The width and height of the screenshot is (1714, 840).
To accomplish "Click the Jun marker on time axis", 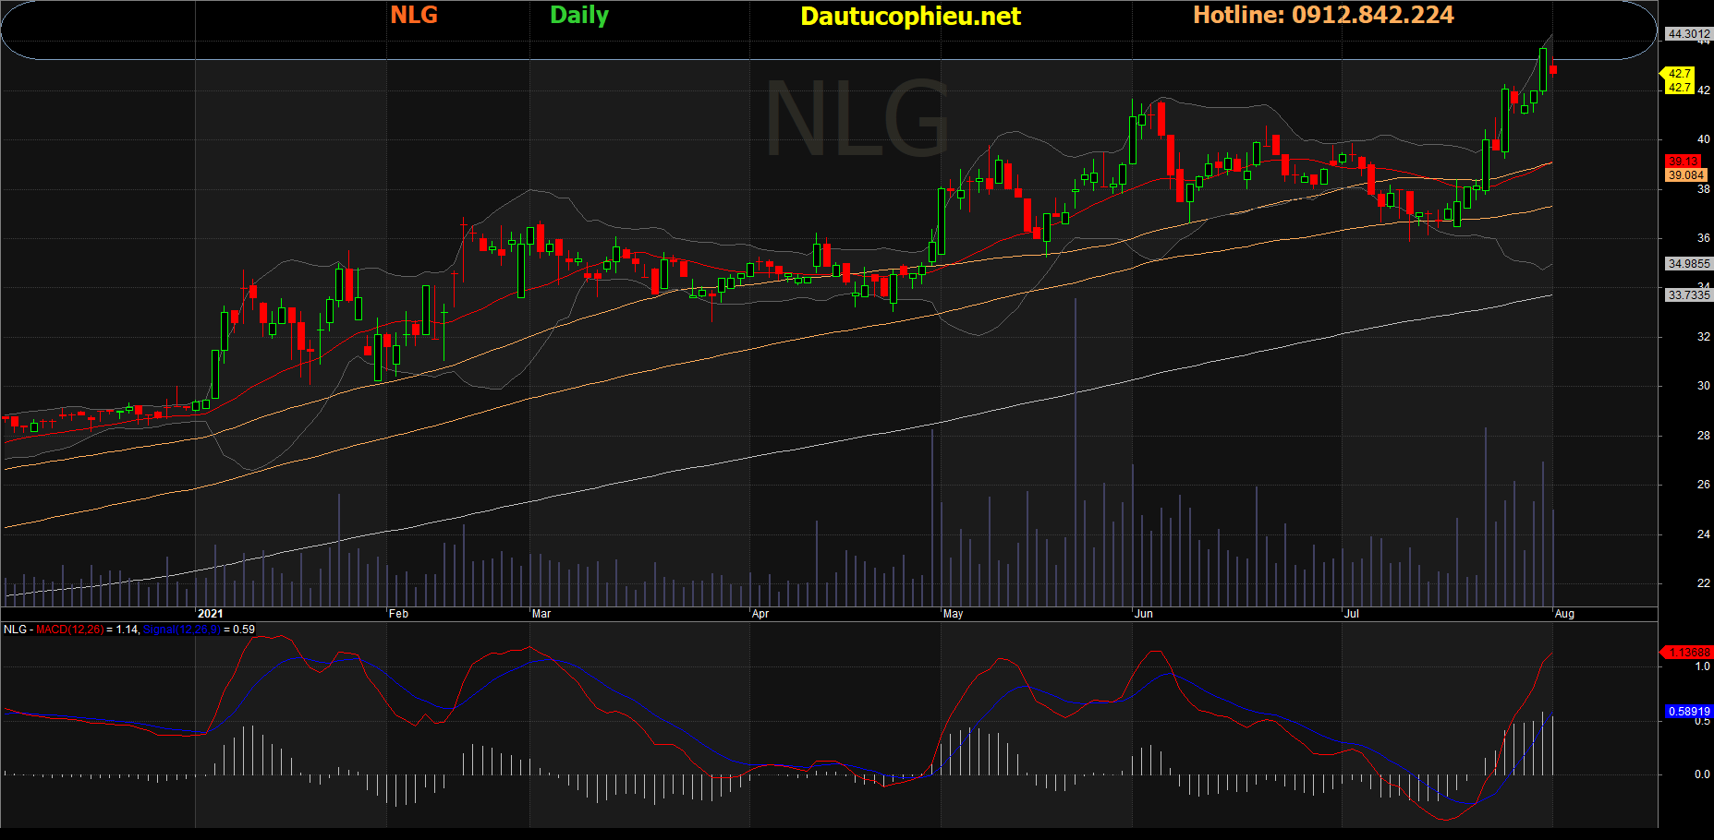I will (1144, 614).
